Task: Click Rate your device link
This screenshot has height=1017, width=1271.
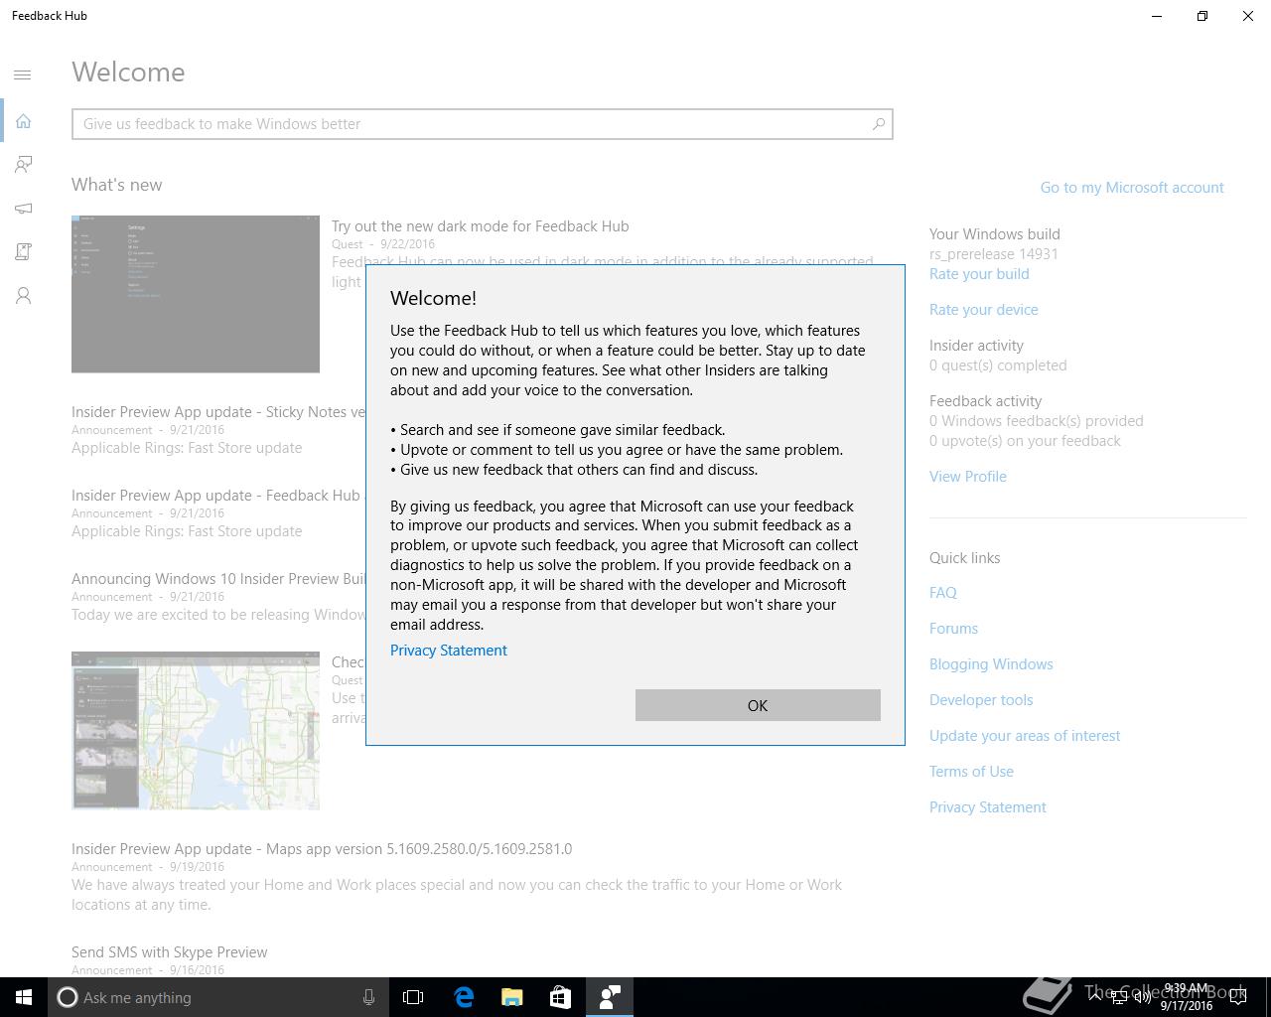Action: [x=984, y=310]
